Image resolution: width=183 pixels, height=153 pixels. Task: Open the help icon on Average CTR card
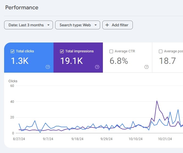click(x=147, y=67)
